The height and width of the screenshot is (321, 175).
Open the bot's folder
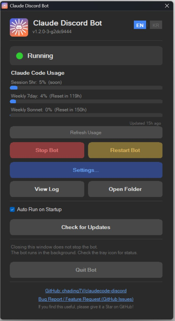point(125,189)
